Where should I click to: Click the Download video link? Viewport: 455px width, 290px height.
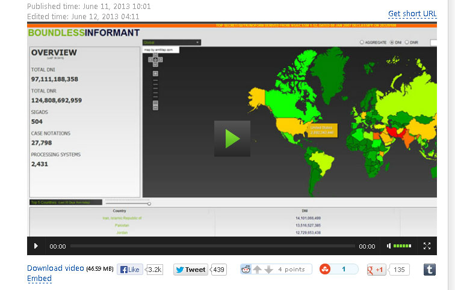click(x=55, y=268)
